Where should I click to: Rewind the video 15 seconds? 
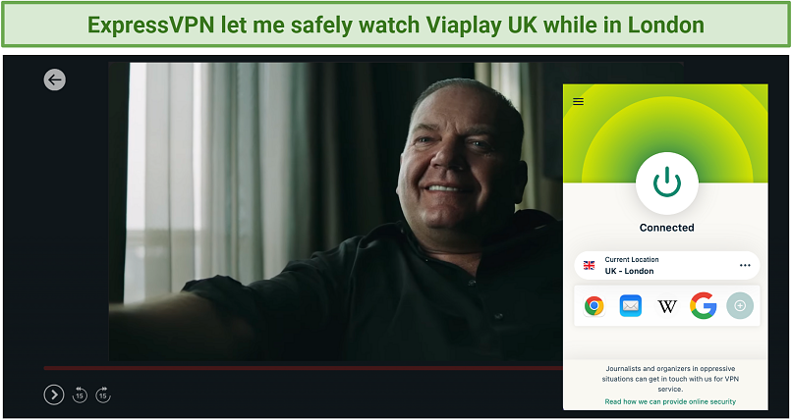pyautogui.click(x=80, y=394)
